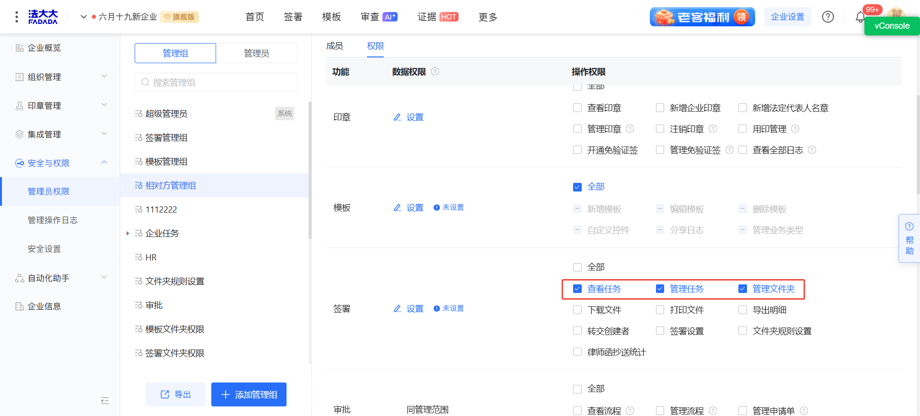Image resolution: width=920 pixels, height=416 pixels.
Task: Uncheck the 管理文件夹 permission
Action: click(x=743, y=289)
